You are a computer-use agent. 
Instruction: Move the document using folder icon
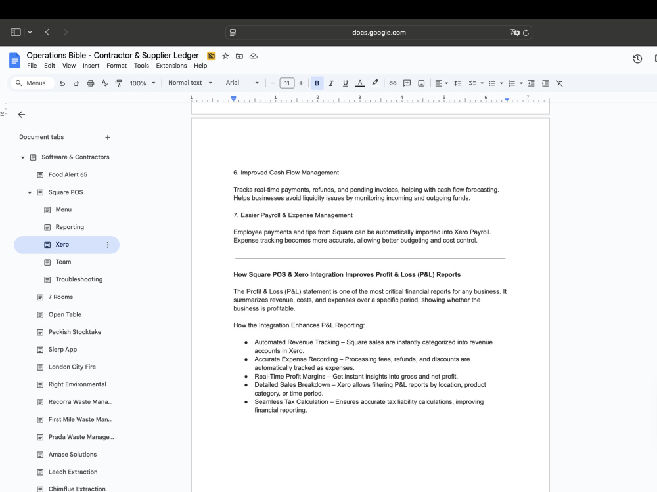tap(239, 56)
